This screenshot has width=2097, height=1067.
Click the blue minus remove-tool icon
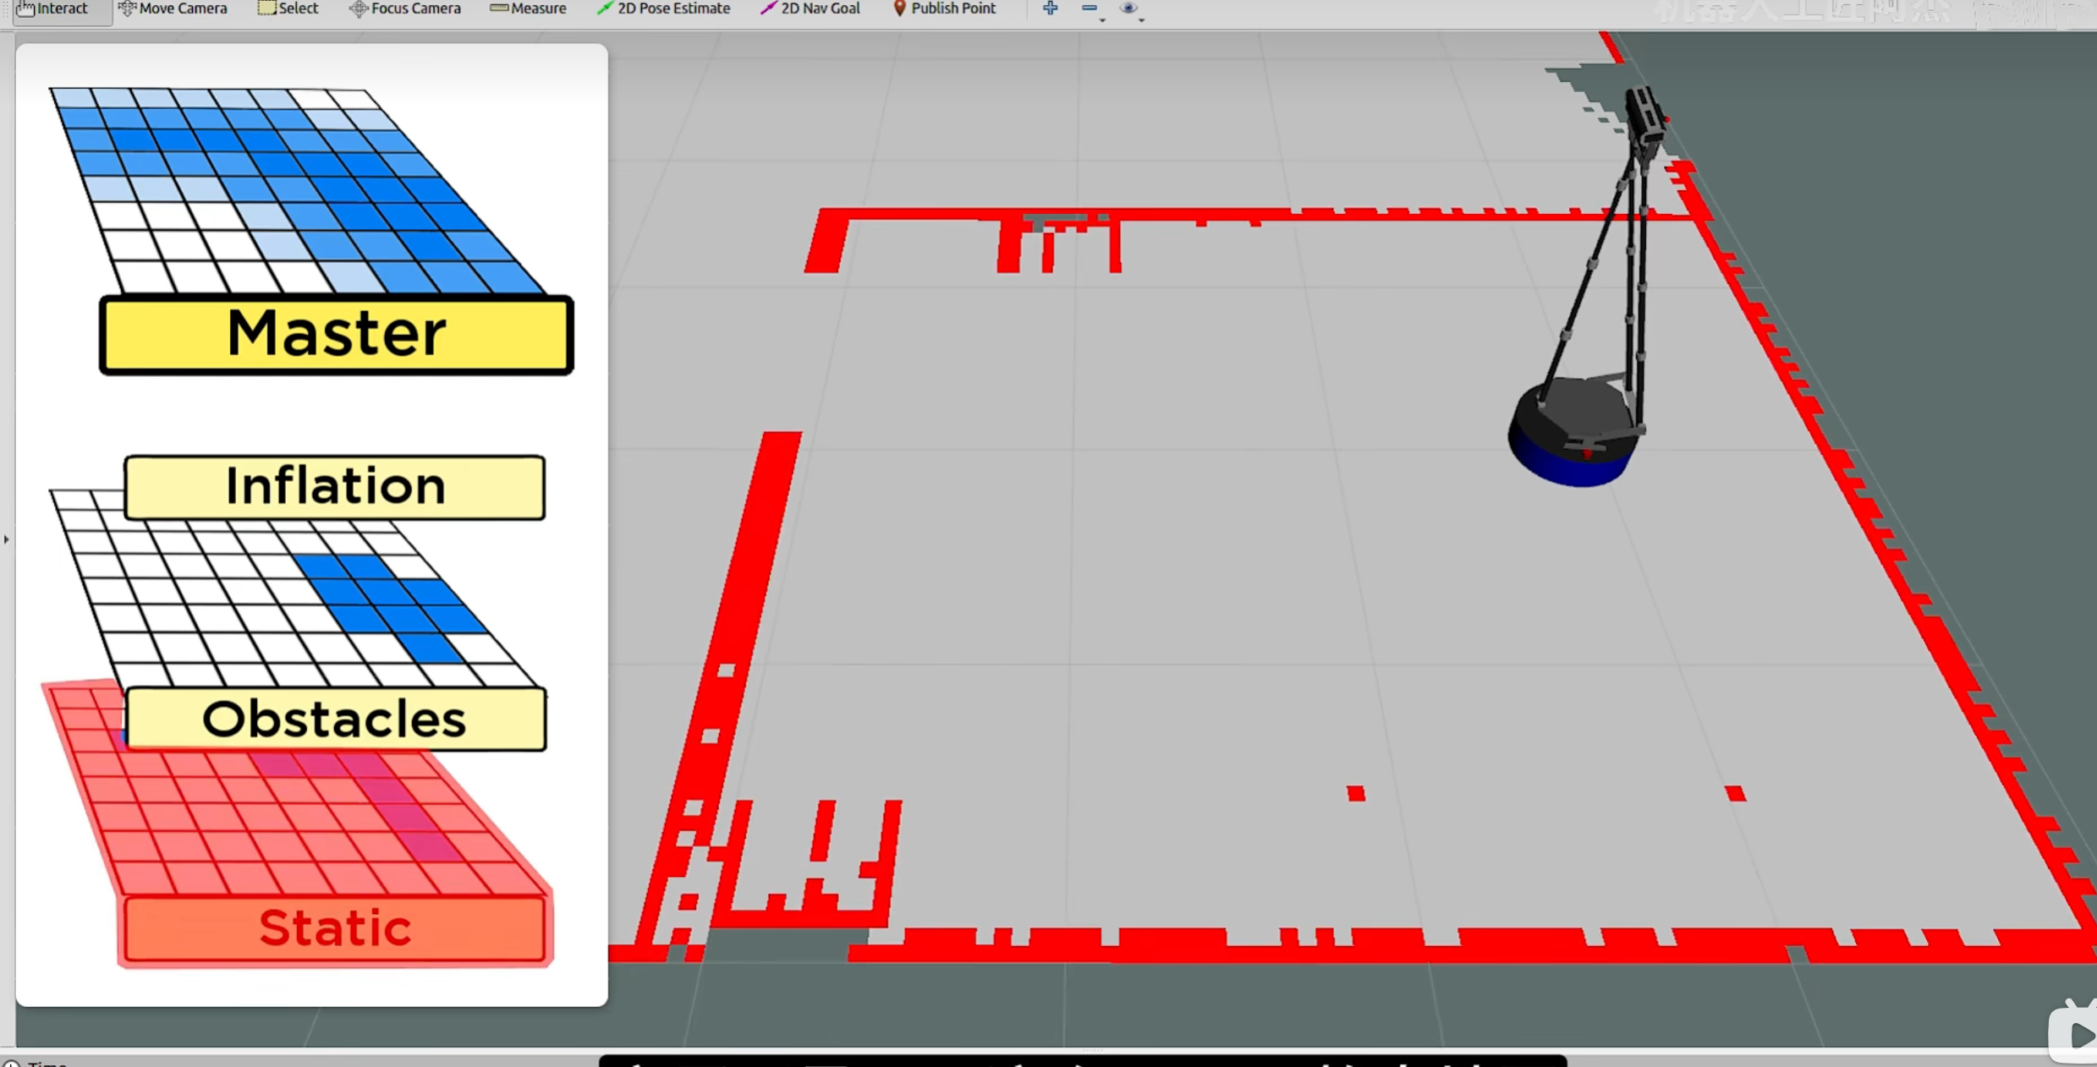point(1089,8)
